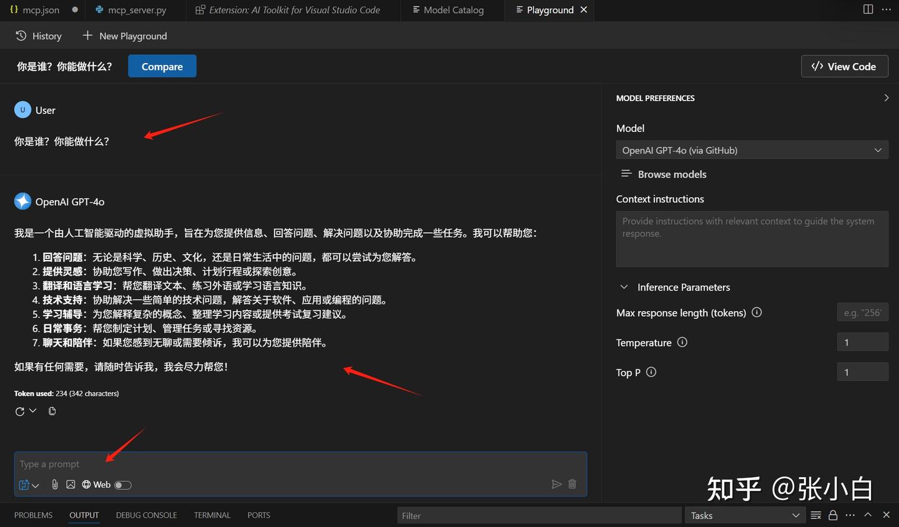Click the user message "你是谁？你能做什么？" in the chat
Screen dimensions: 899x527
click(x=62, y=142)
